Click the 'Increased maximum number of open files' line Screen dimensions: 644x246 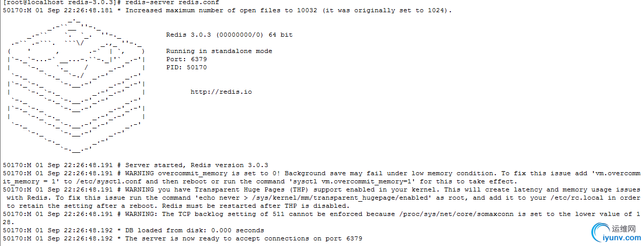click(227, 10)
